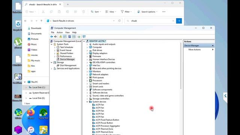Open Search options in File Explorer

tap(147, 12)
